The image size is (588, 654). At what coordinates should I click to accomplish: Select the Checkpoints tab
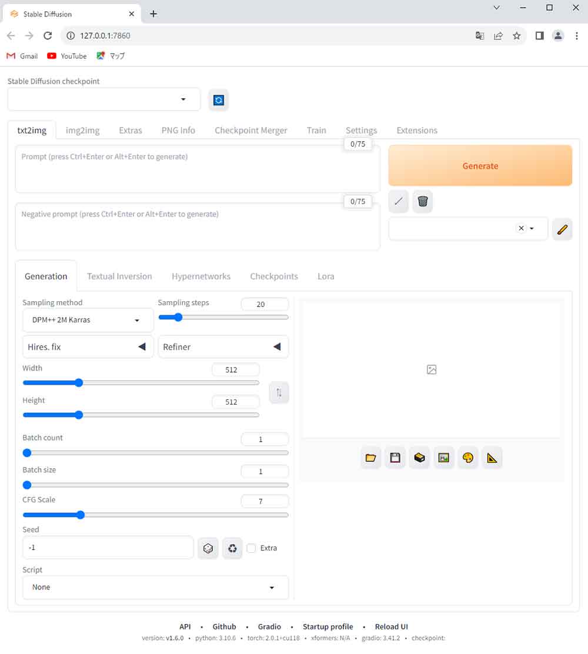point(274,276)
